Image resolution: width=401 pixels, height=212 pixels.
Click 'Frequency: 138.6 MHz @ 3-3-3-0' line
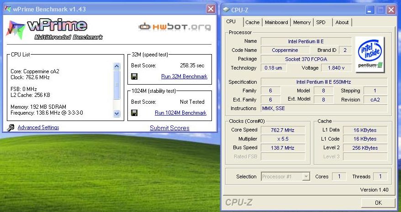coord(47,113)
